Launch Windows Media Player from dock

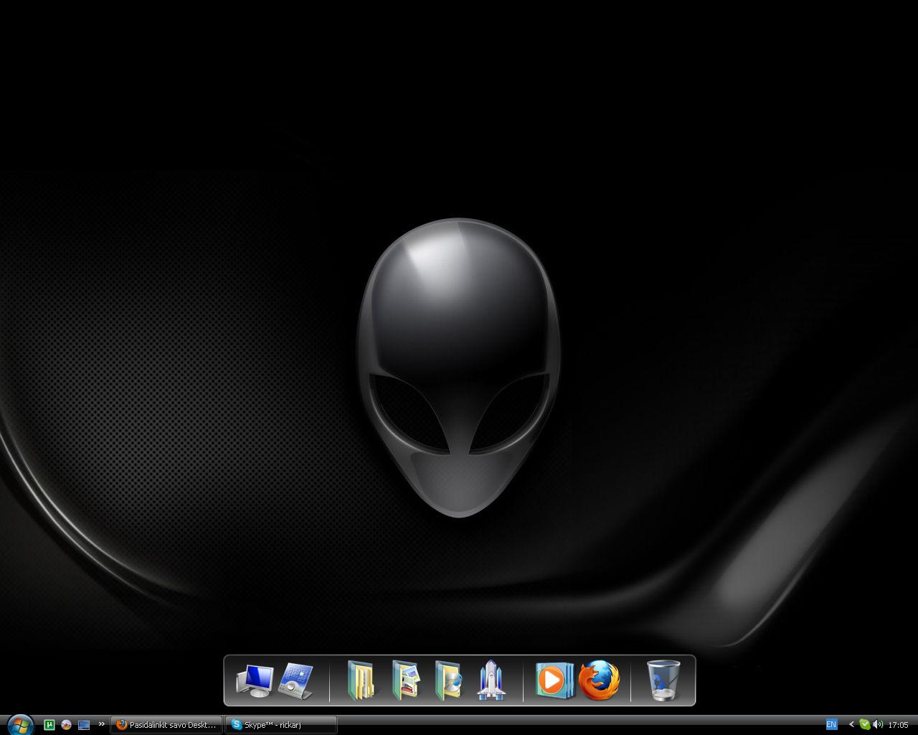point(554,680)
